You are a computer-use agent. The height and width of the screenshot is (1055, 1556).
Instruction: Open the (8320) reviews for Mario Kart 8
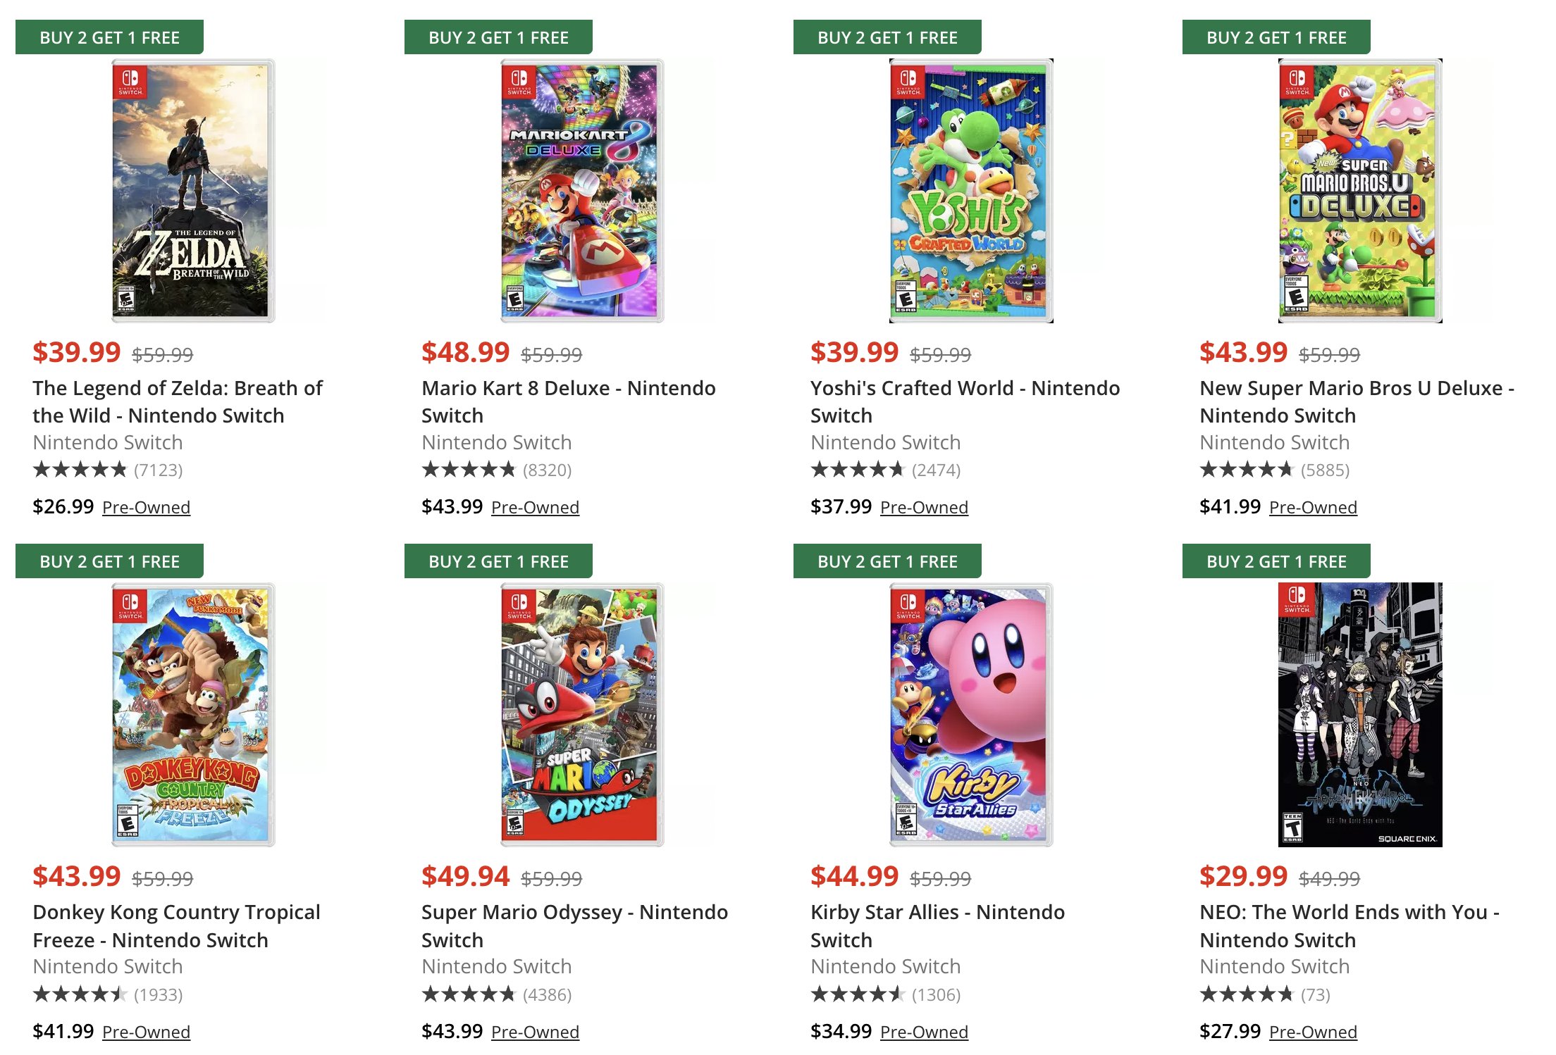(x=497, y=470)
